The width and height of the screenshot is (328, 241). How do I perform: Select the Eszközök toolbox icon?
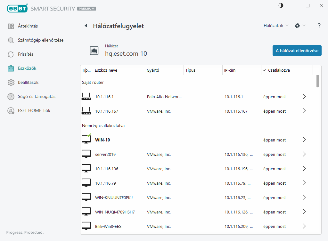pos(11,68)
